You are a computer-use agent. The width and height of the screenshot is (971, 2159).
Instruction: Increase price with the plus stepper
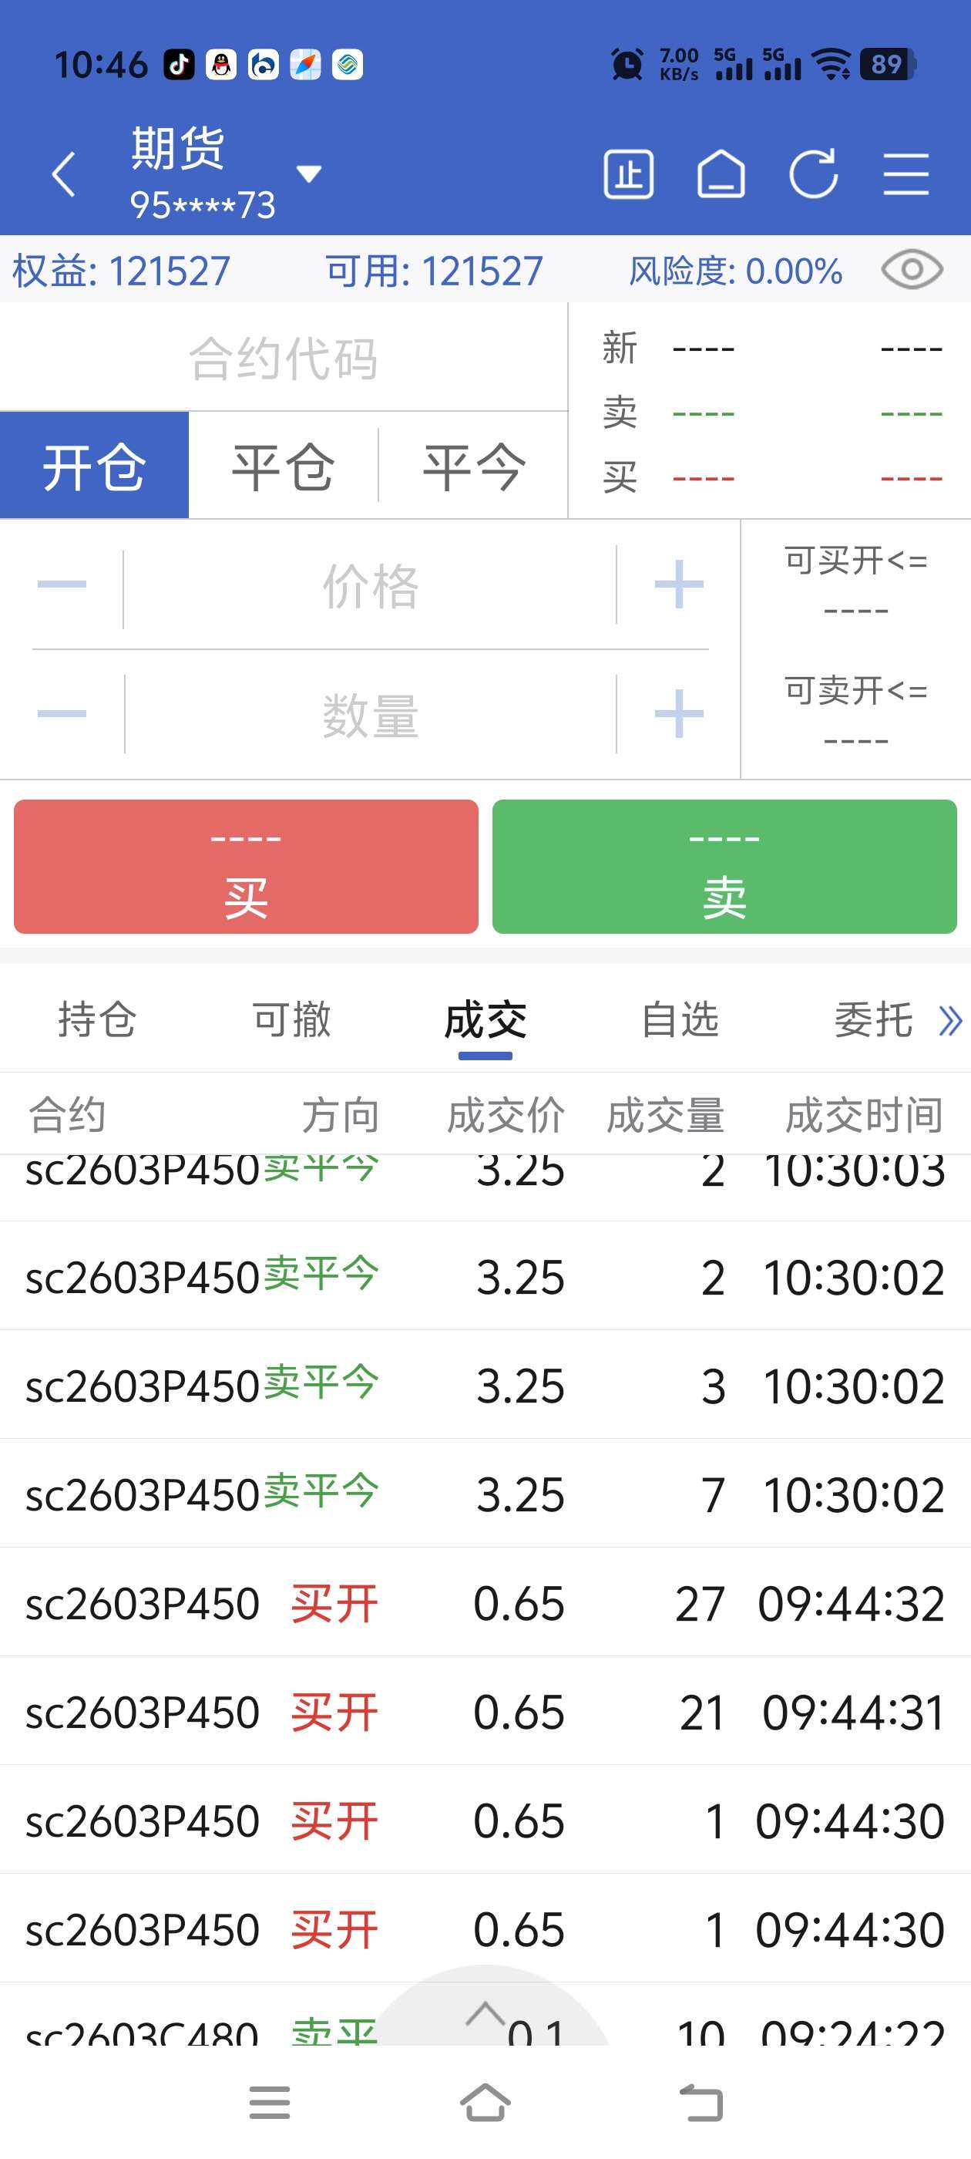[x=679, y=584]
